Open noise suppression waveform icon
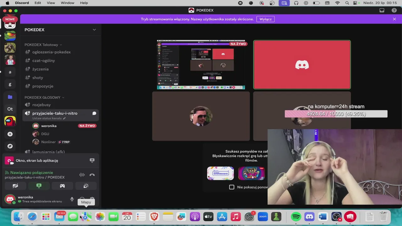Viewport: 402px width, 226px height. 82,175
